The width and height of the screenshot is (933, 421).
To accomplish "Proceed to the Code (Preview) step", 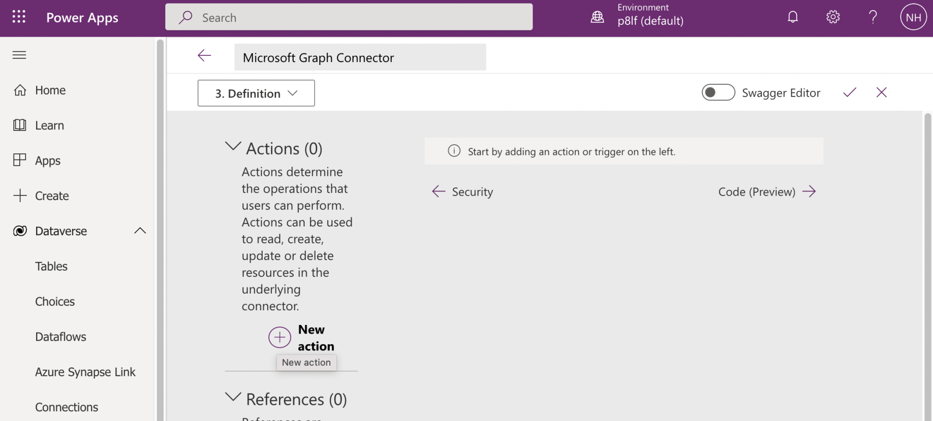I will pyautogui.click(x=766, y=192).
